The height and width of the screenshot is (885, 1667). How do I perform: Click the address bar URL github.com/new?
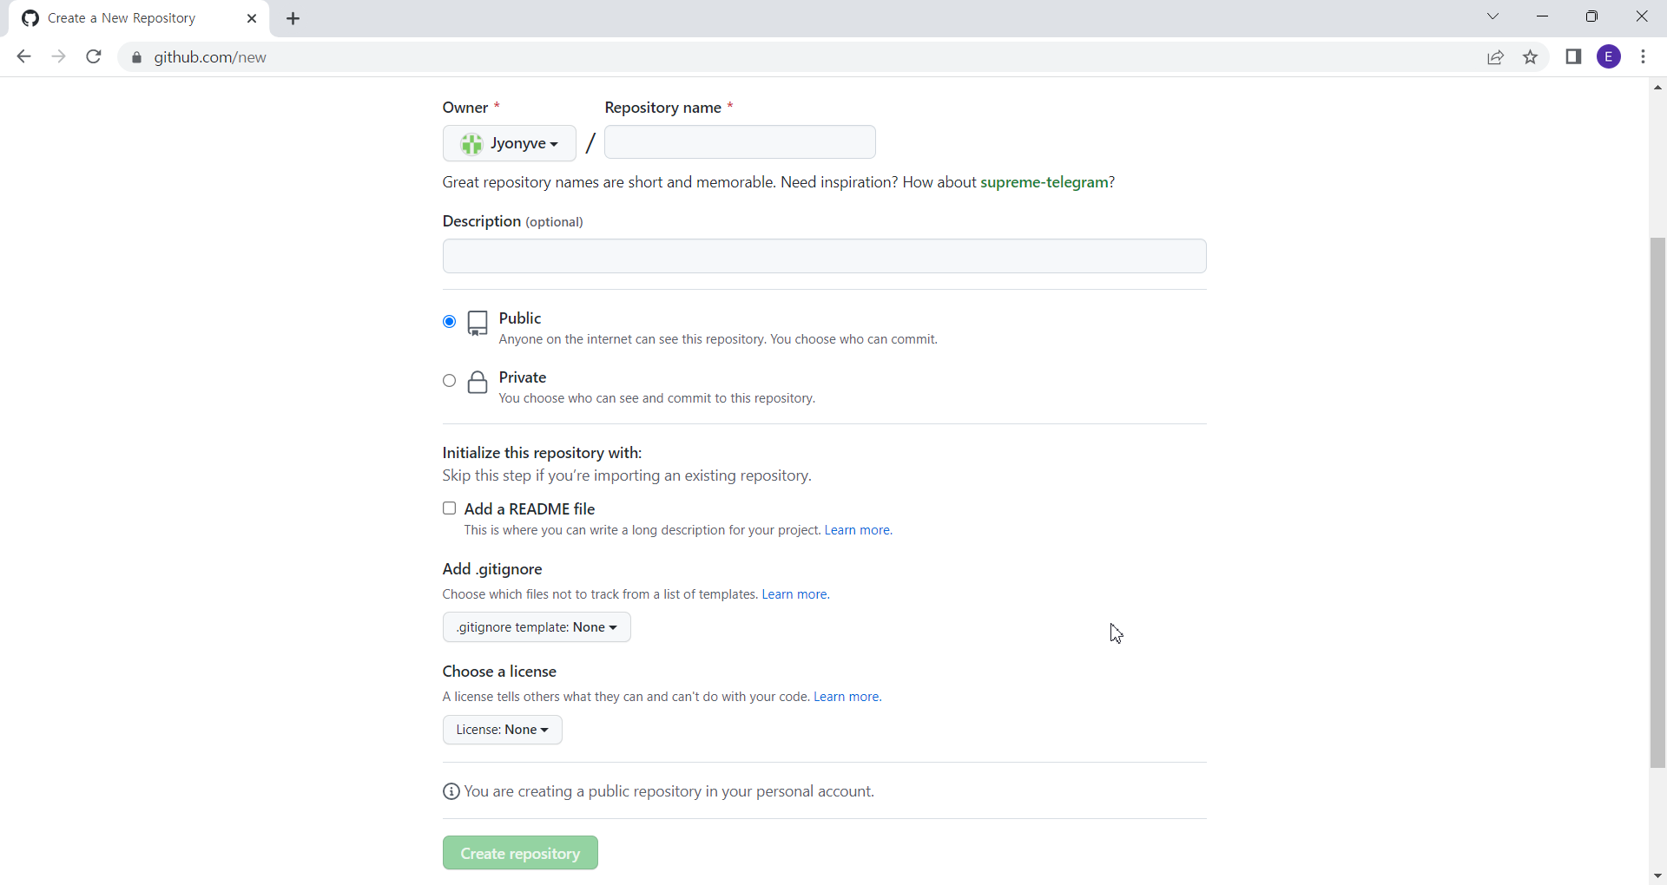click(210, 57)
